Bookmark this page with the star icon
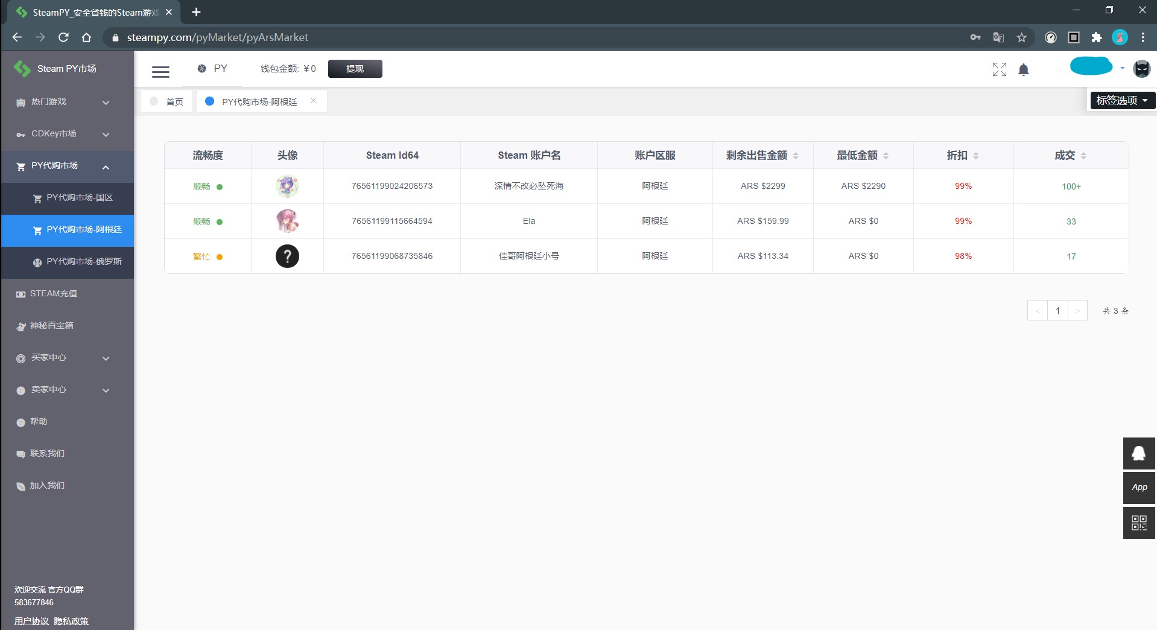 tap(1021, 37)
